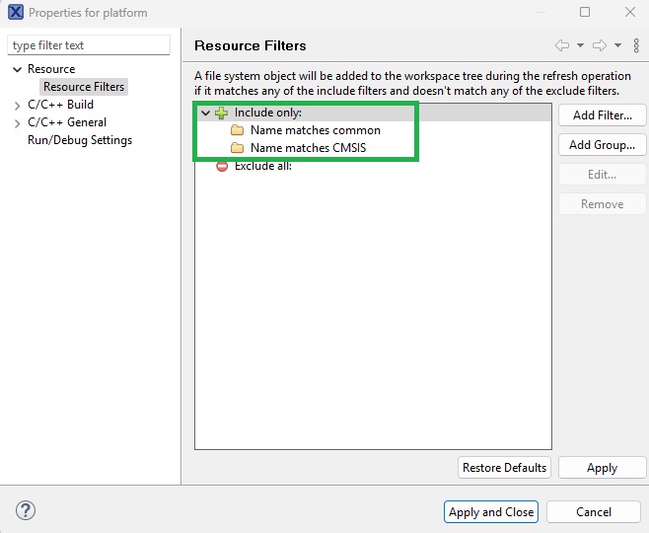Click the green plus Include only icon
Image resolution: width=649 pixels, height=533 pixels.
[x=221, y=113]
